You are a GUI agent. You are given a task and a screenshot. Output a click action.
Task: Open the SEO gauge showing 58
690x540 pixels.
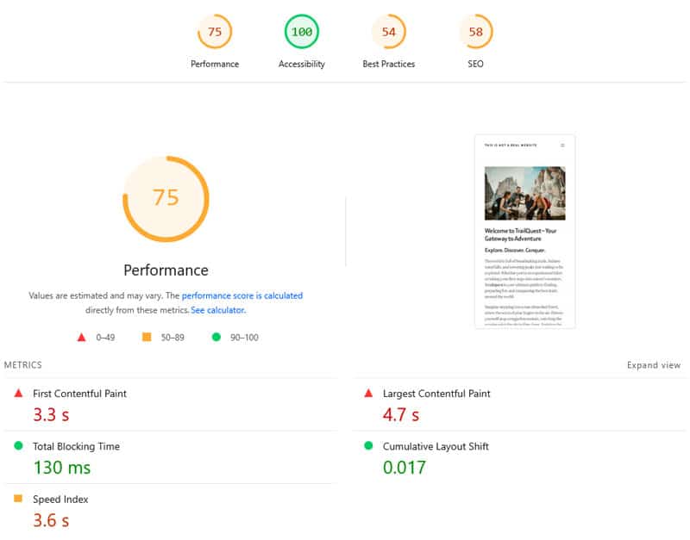[474, 30]
